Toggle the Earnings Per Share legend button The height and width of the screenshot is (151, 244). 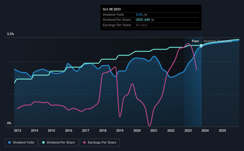100,143
